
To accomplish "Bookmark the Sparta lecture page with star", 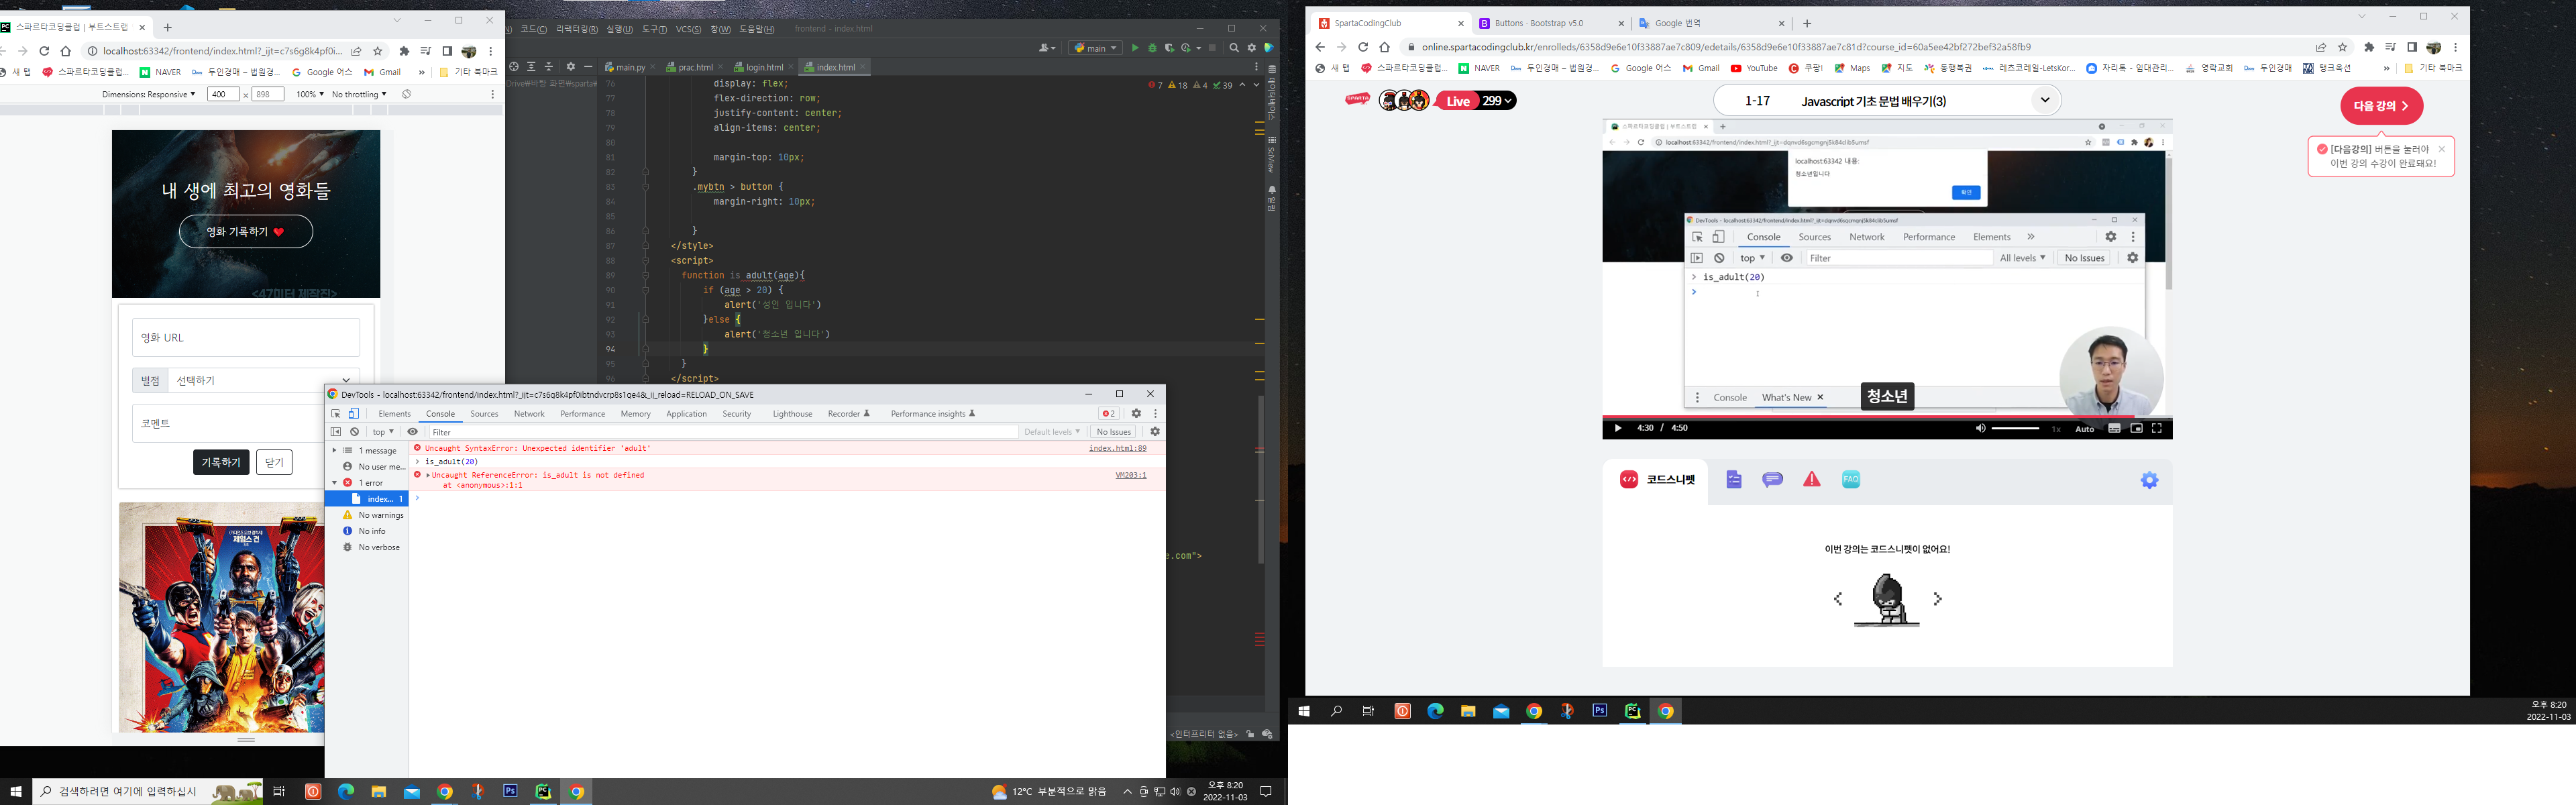I will (2343, 47).
